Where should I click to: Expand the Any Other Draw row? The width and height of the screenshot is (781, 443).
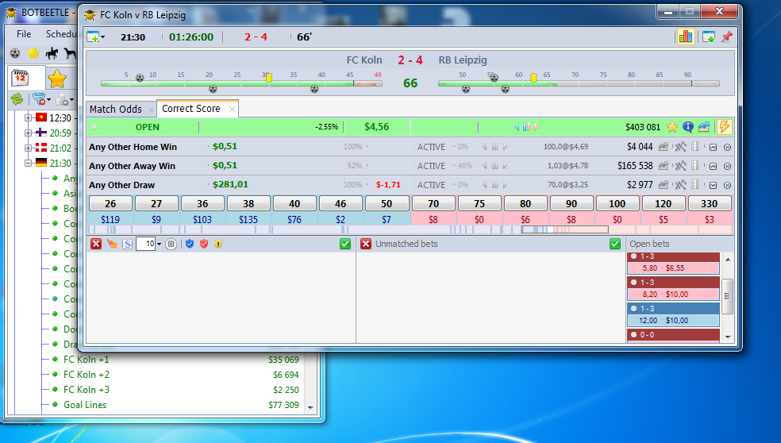713,185
